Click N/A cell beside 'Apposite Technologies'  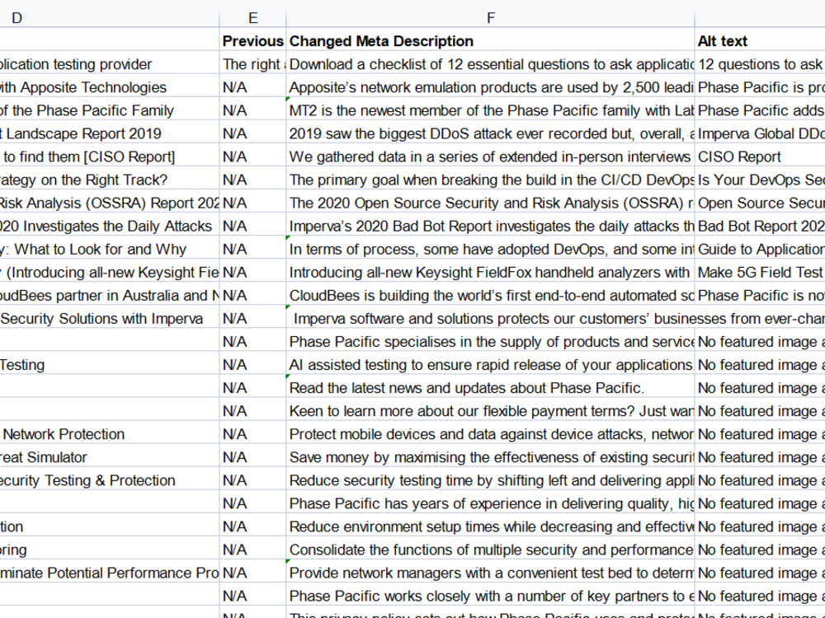point(252,87)
